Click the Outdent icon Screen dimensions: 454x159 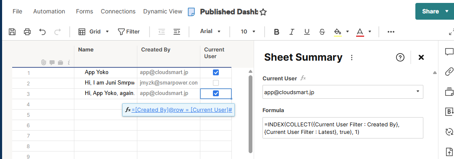point(162,32)
